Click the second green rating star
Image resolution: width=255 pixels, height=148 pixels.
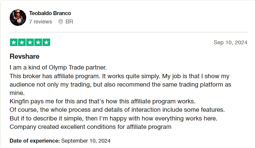coord(22,42)
